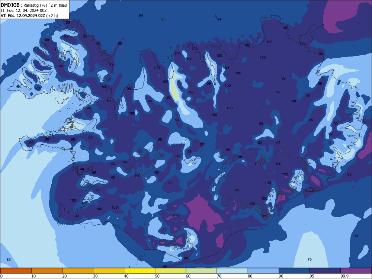Click the '83' humidity value on the map
Image resolution: width=372 pixels, height=279 pixels.
click(x=9, y=260)
